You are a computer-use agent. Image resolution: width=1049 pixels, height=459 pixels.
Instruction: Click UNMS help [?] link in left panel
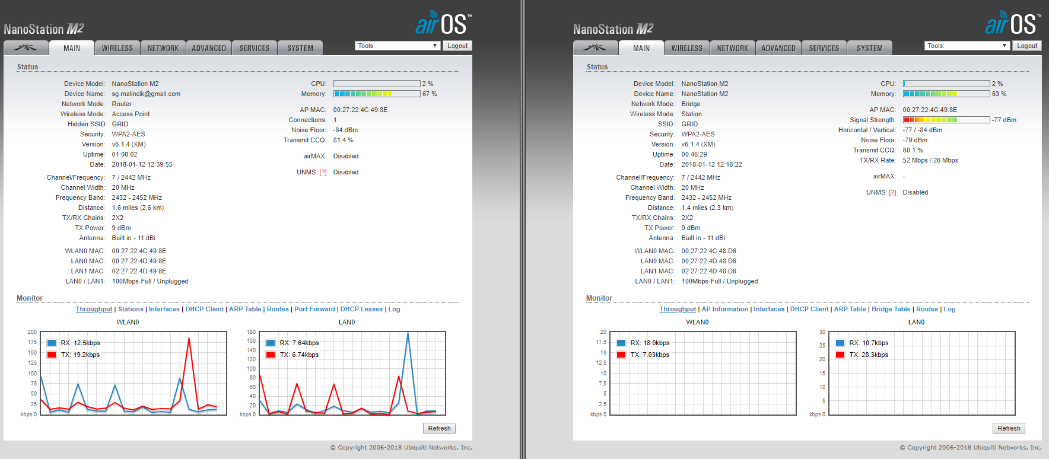pos(323,173)
